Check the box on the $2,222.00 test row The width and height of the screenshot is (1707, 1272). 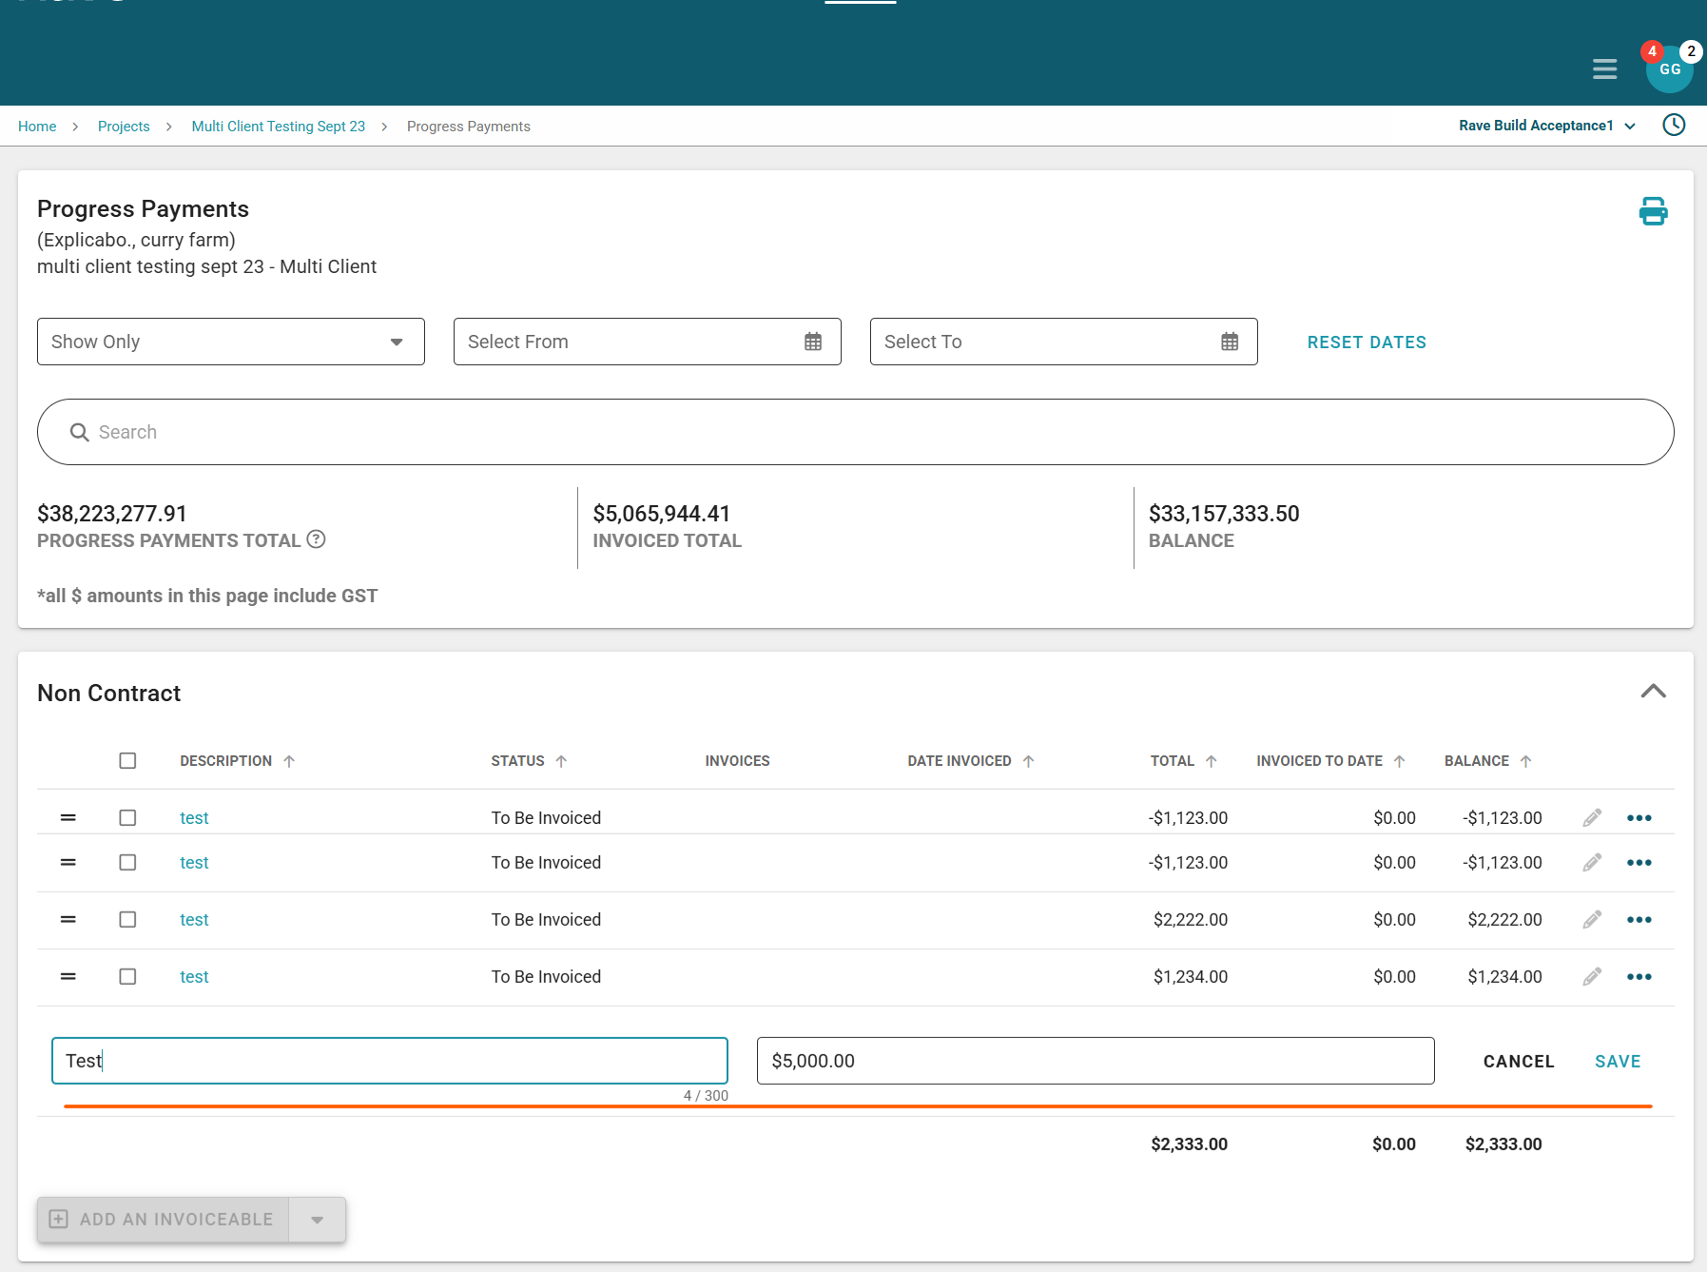(x=127, y=920)
